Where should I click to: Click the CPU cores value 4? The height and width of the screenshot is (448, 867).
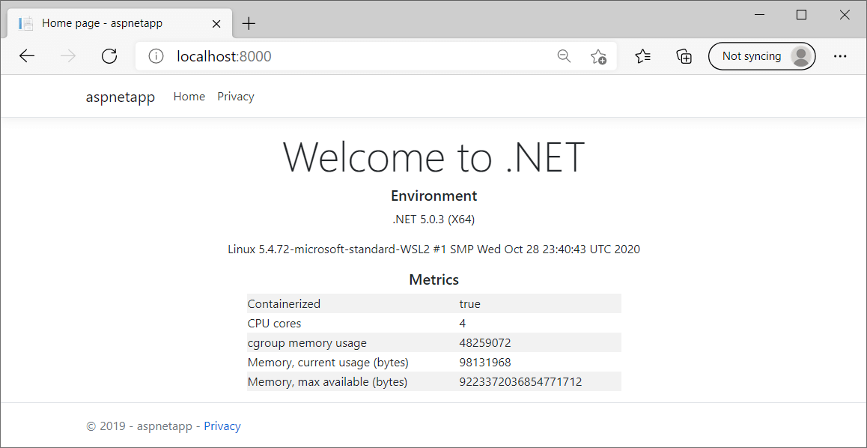tap(462, 323)
